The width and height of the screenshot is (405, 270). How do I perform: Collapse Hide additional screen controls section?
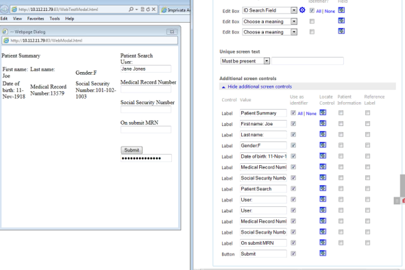tap(260, 86)
